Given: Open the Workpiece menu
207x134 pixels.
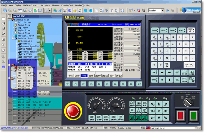Looking at the screenshot, I should (x=45, y=5).
